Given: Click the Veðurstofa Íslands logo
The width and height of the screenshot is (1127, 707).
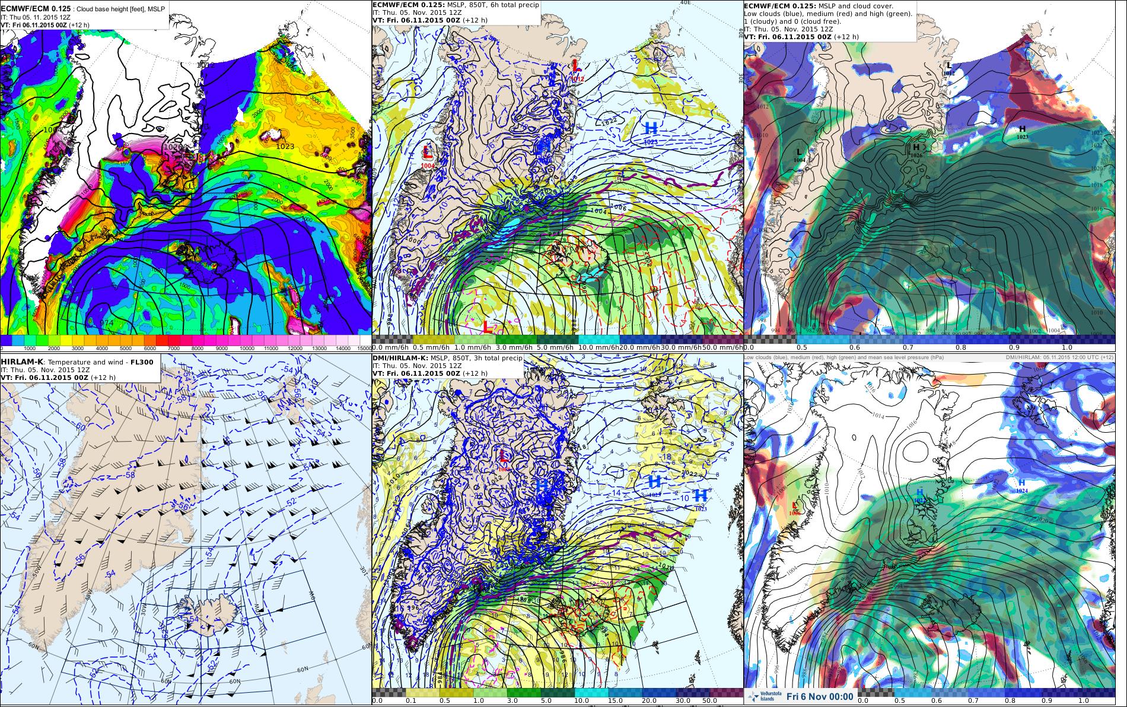Looking at the screenshot, I should [765, 697].
